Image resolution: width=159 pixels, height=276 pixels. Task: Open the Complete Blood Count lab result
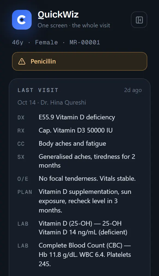click(85, 255)
